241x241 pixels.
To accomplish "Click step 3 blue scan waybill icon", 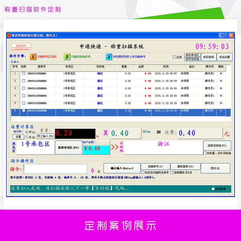I will point(109,57).
